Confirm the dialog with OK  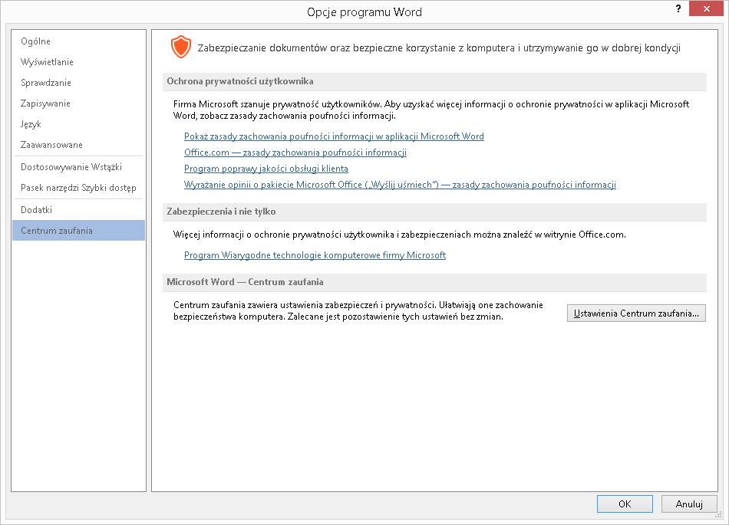coord(625,504)
